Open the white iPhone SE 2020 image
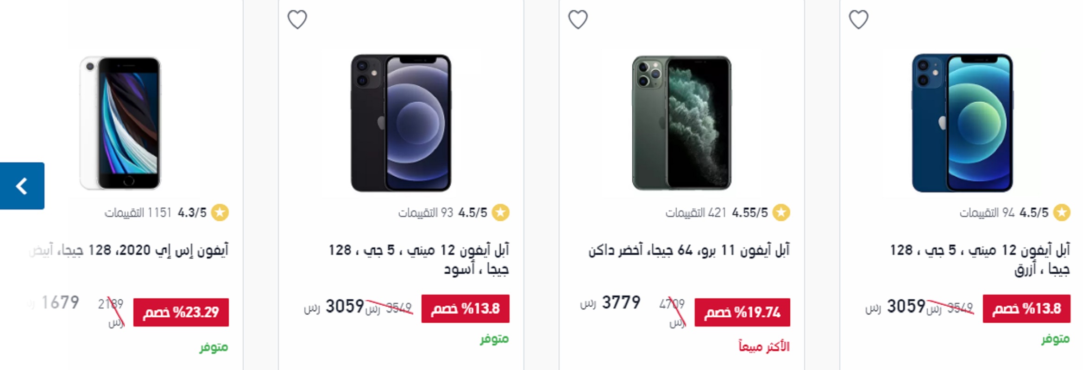The height and width of the screenshot is (370, 1083). click(120, 123)
